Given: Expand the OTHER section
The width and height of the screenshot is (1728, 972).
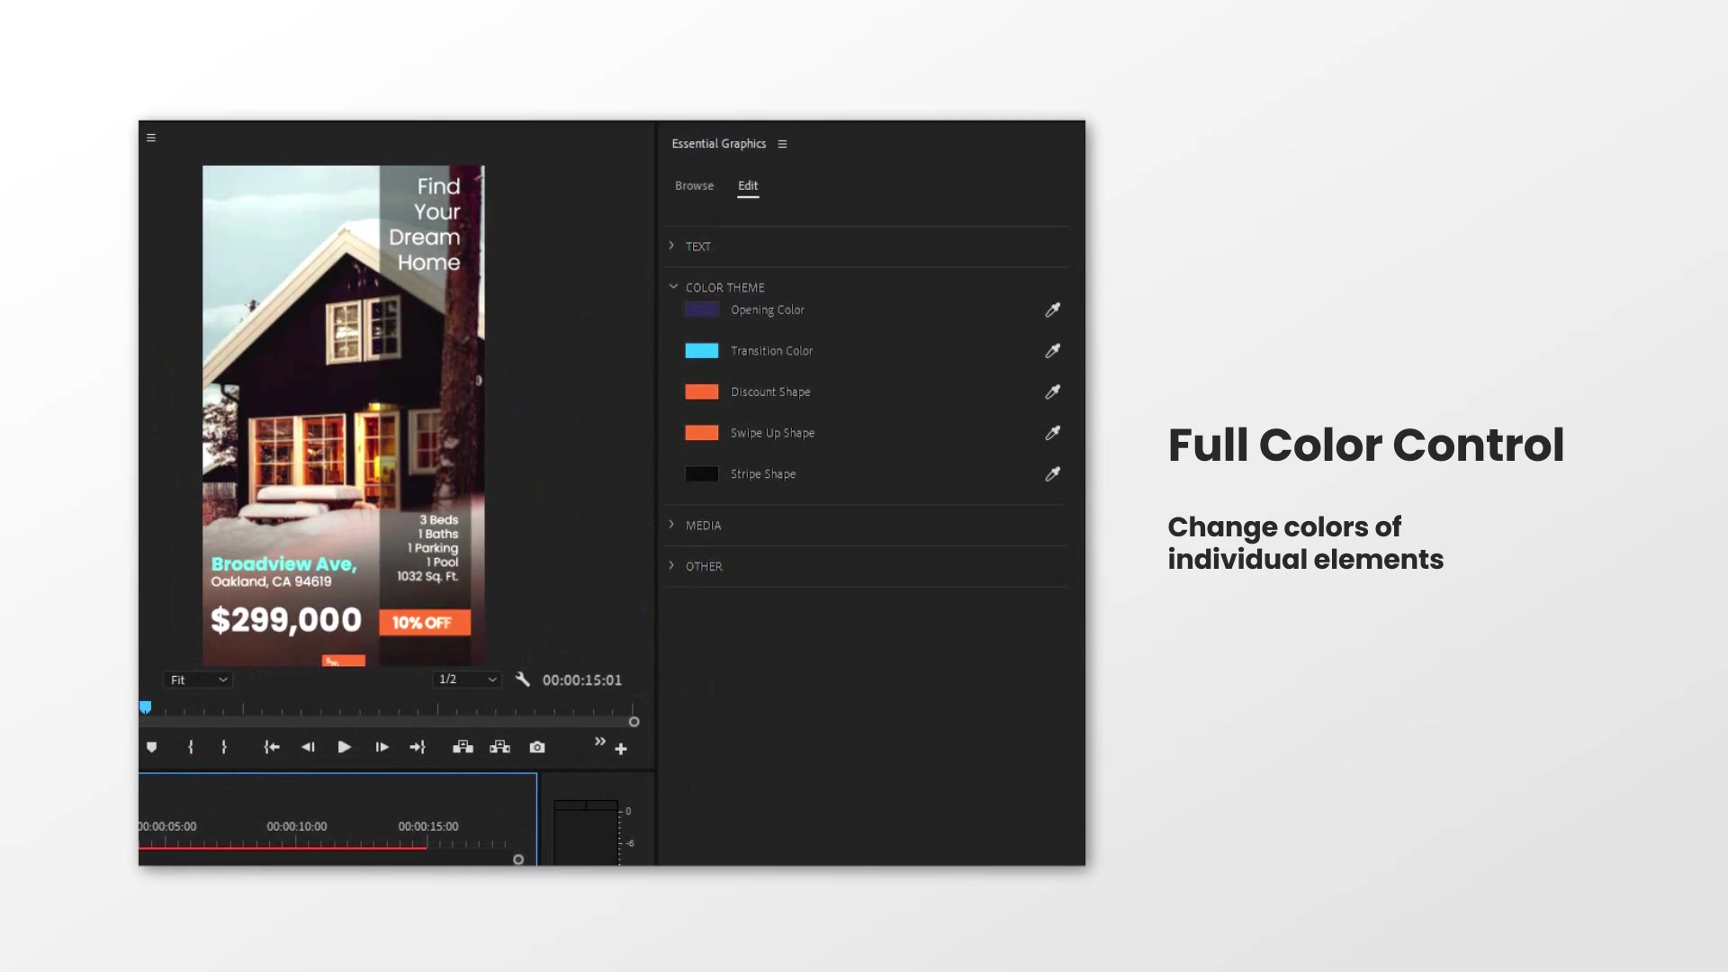Looking at the screenshot, I should pyautogui.click(x=670, y=566).
